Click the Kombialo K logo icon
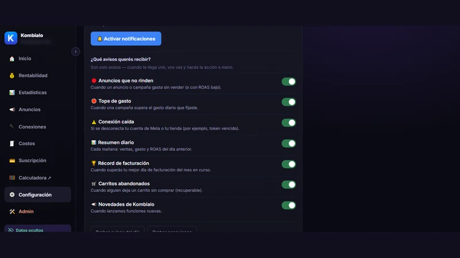Screen dimensions: 460x258 coord(11,38)
